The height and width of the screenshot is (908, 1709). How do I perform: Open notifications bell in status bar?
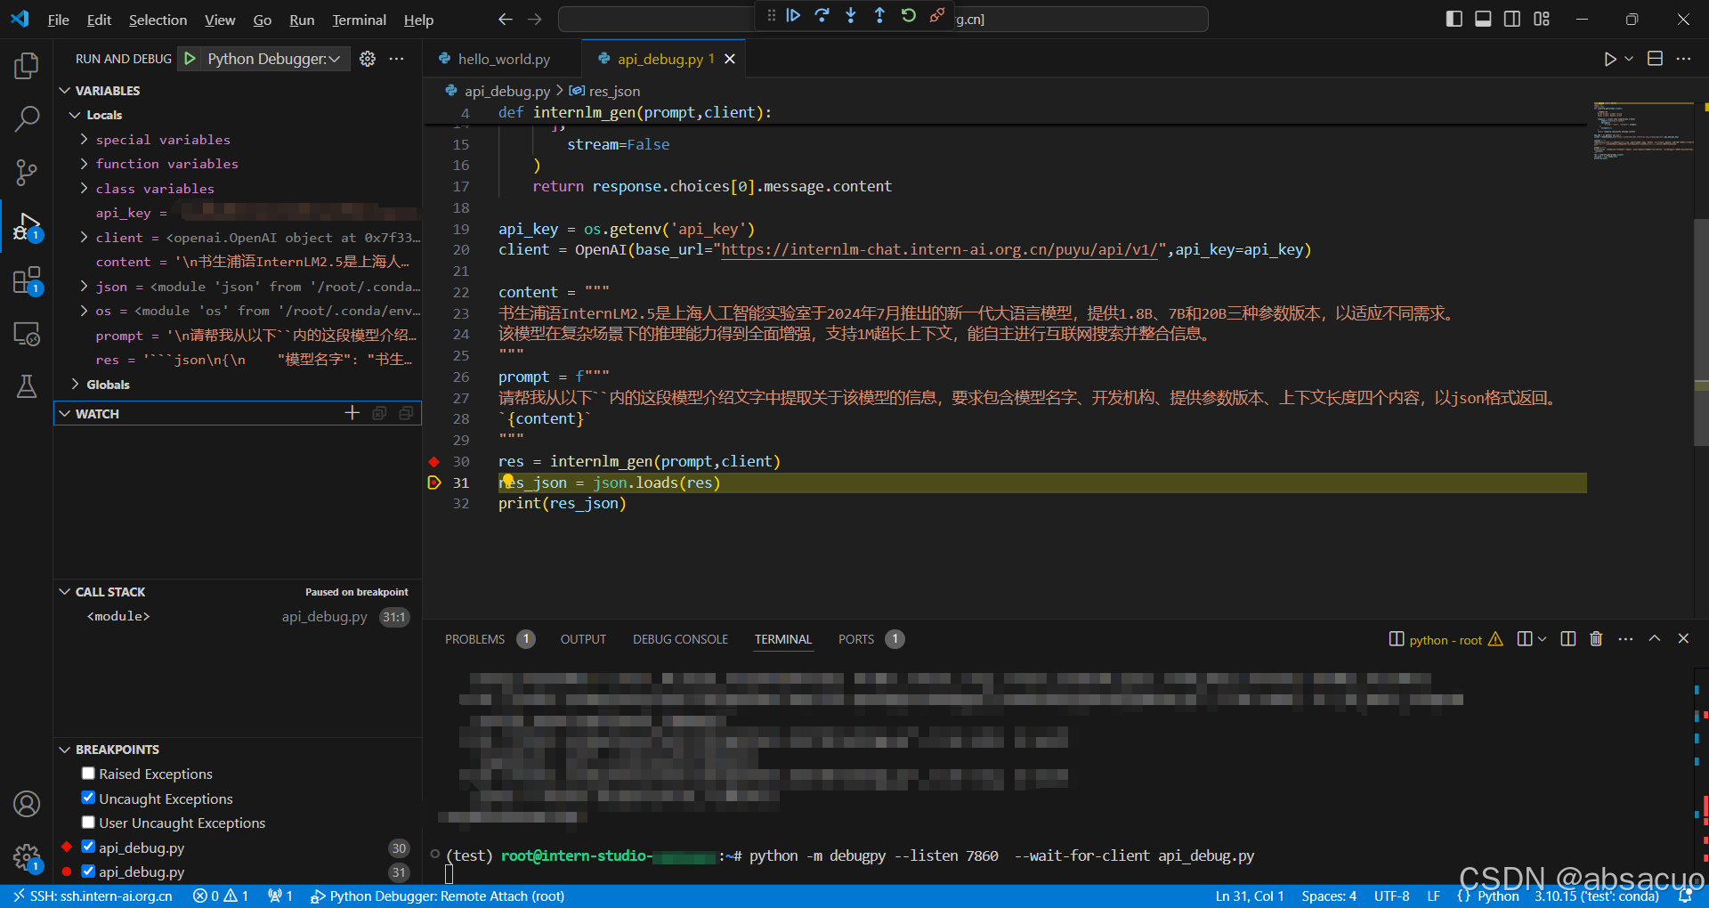click(1685, 896)
